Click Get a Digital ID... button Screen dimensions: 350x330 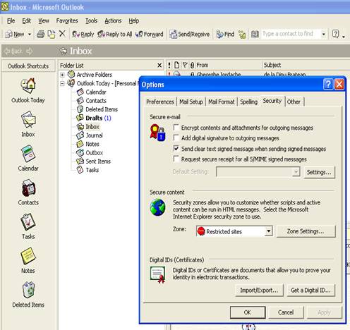point(310,291)
